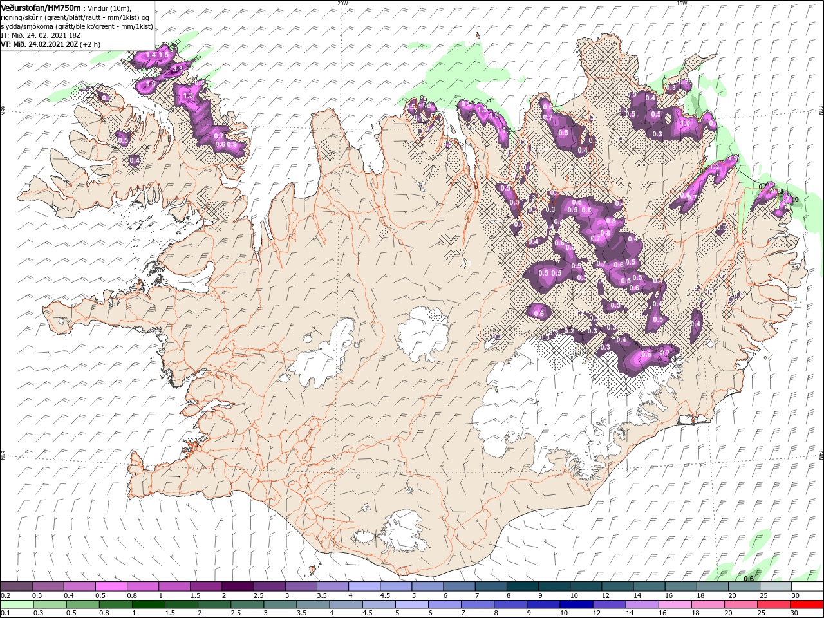Click the upper scale swatch labeled 3.5

332,586
